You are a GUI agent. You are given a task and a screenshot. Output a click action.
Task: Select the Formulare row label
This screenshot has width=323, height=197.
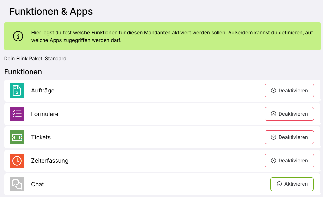pyautogui.click(x=45, y=114)
